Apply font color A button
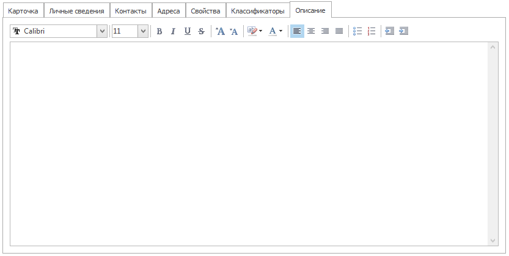 (273, 31)
